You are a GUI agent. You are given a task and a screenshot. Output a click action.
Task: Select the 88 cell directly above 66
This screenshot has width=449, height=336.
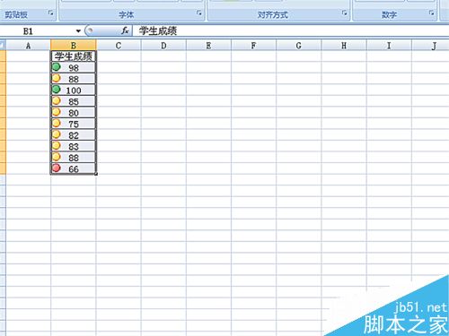click(74, 158)
